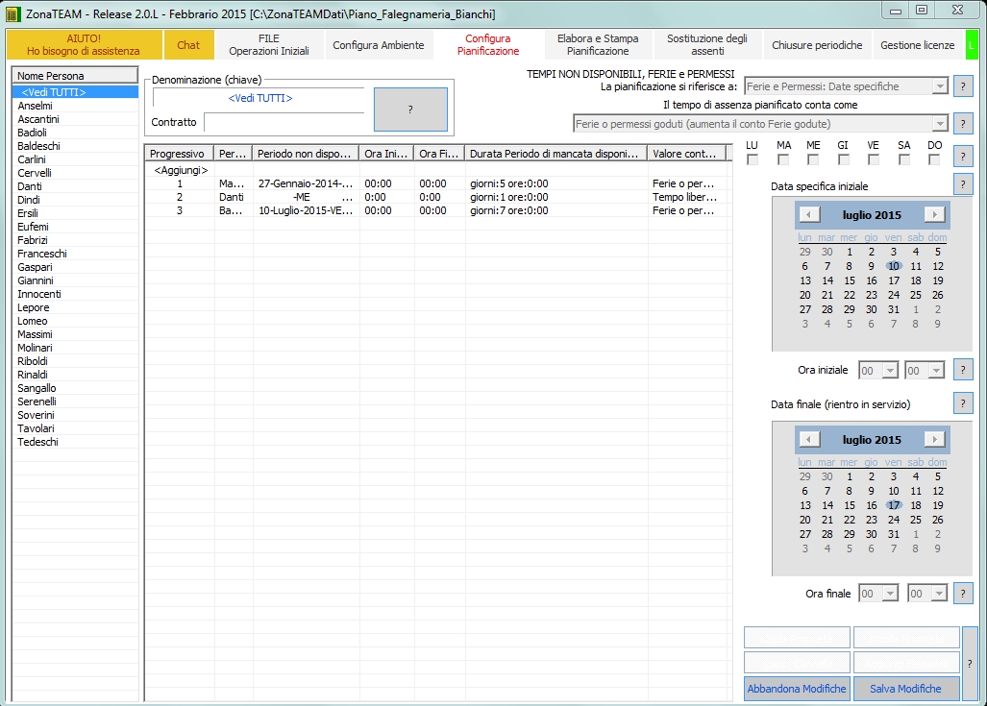
Task: Click 'Valore cont…' column header
Action: point(687,154)
